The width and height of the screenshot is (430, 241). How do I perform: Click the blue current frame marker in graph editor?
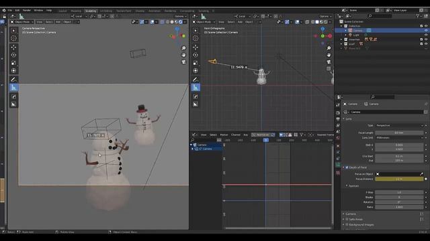click(x=266, y=140)
